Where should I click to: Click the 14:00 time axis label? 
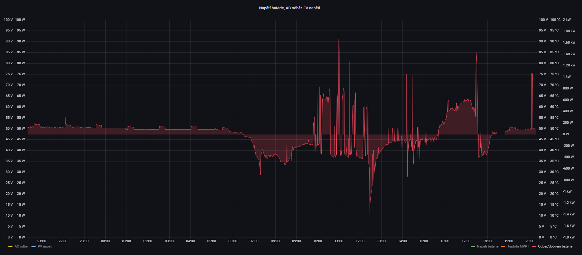point(402,241)
